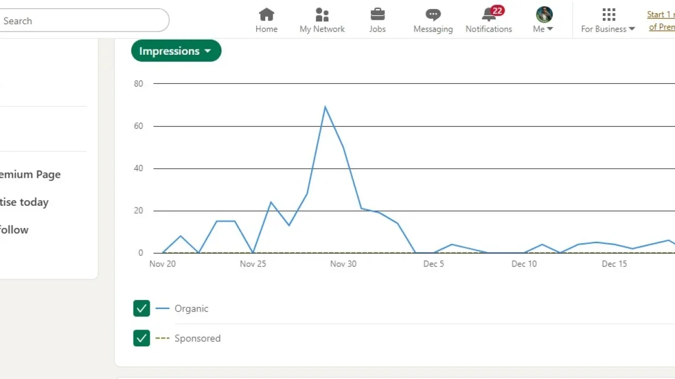Select the My Network menu item
The height and width of the screenshot is (379, 675).
tap(322, 20)
